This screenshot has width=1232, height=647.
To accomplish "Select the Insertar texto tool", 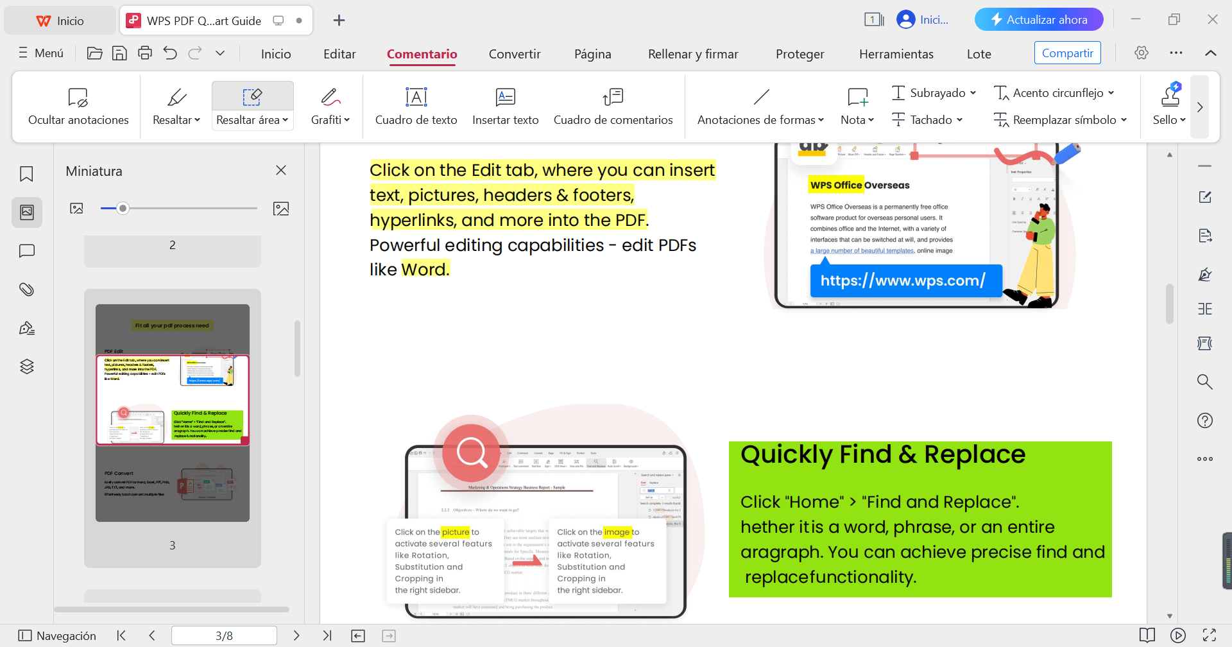I will pos(506,106).
